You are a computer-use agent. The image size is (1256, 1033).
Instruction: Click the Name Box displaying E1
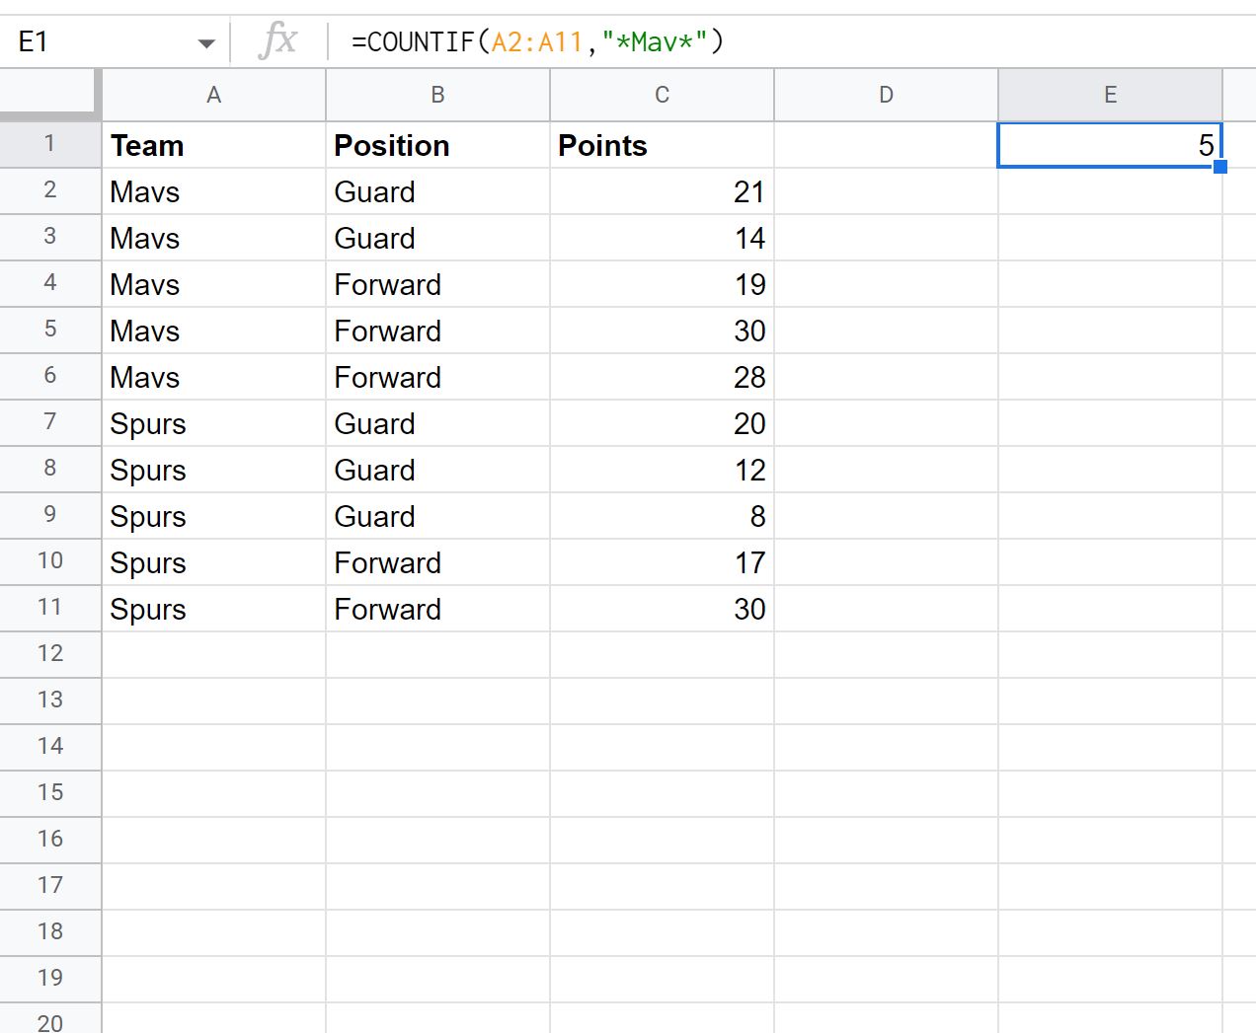pyautogui.click(x=99, y=42)
